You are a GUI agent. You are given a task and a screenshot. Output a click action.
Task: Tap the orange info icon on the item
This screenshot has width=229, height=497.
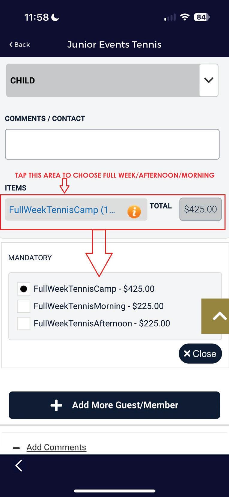(x=134, y=212)
